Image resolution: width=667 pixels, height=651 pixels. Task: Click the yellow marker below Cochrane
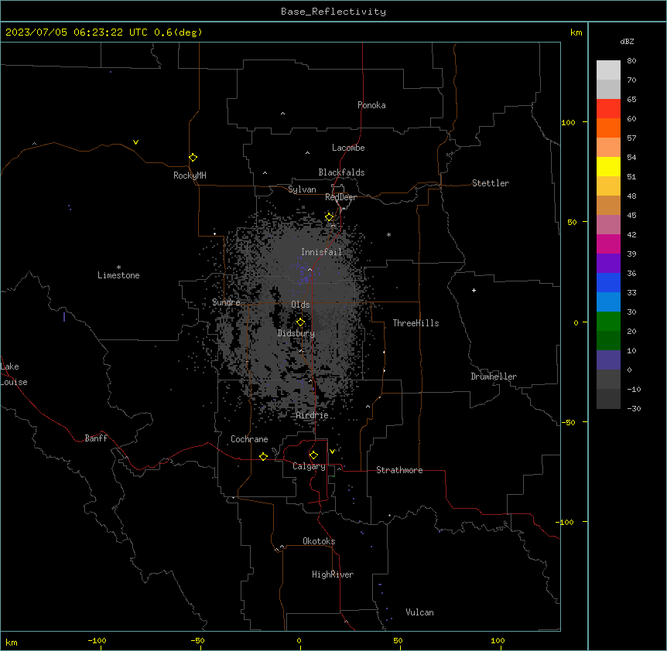tap(263, 456)
